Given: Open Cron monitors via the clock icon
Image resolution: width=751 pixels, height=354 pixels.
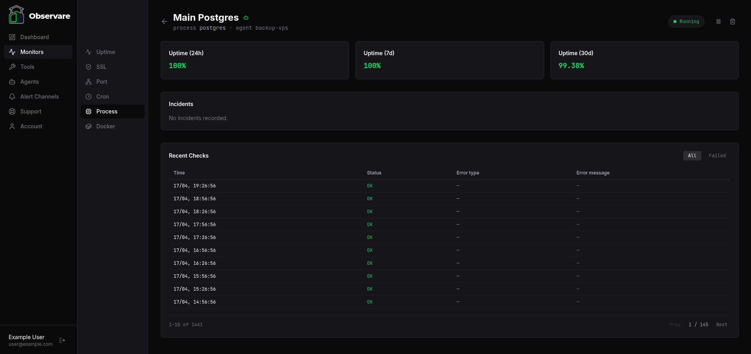Looking at the screenshot, I should coord(88,97).
